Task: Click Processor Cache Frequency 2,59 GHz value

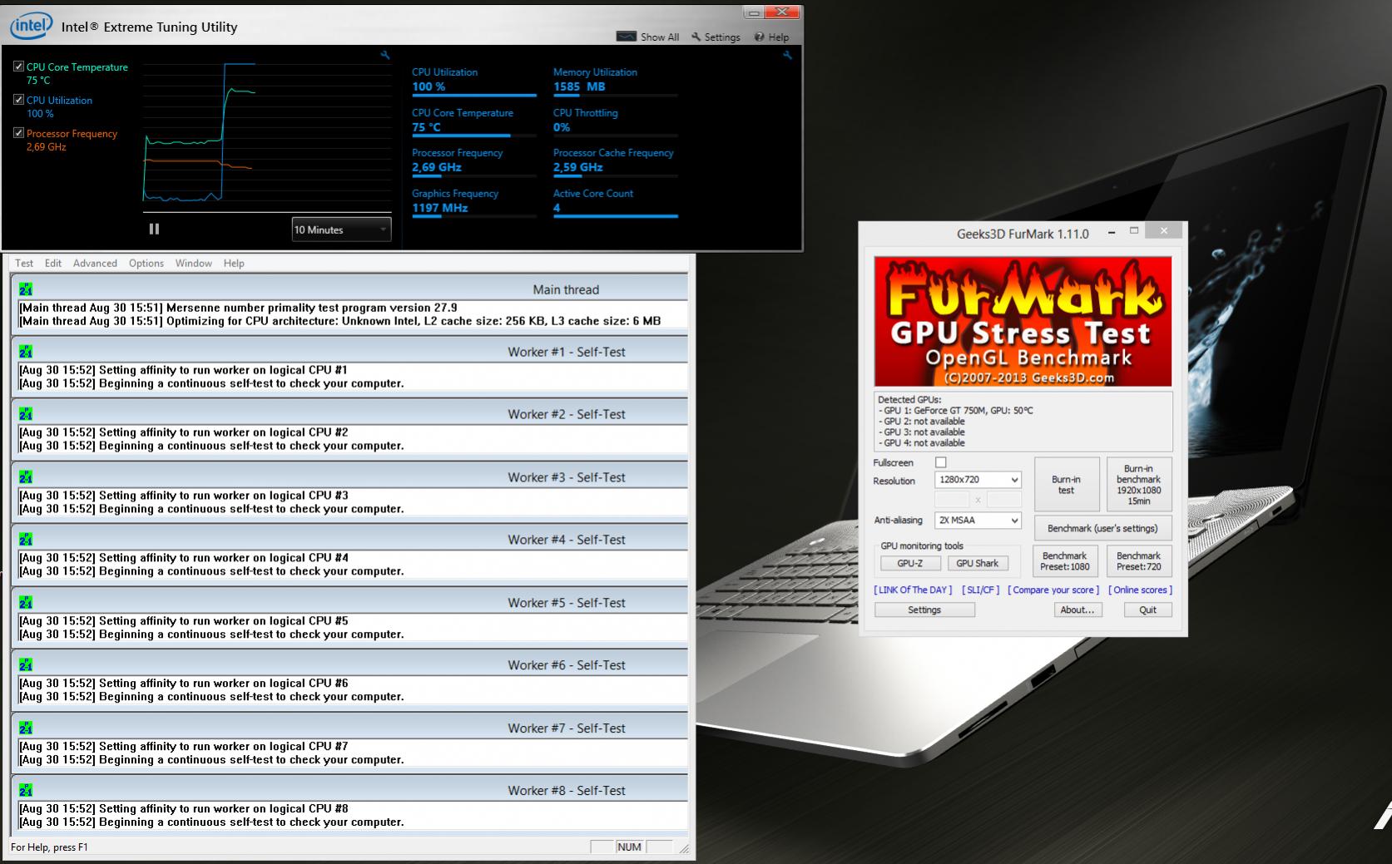Action: coord(578,167)
